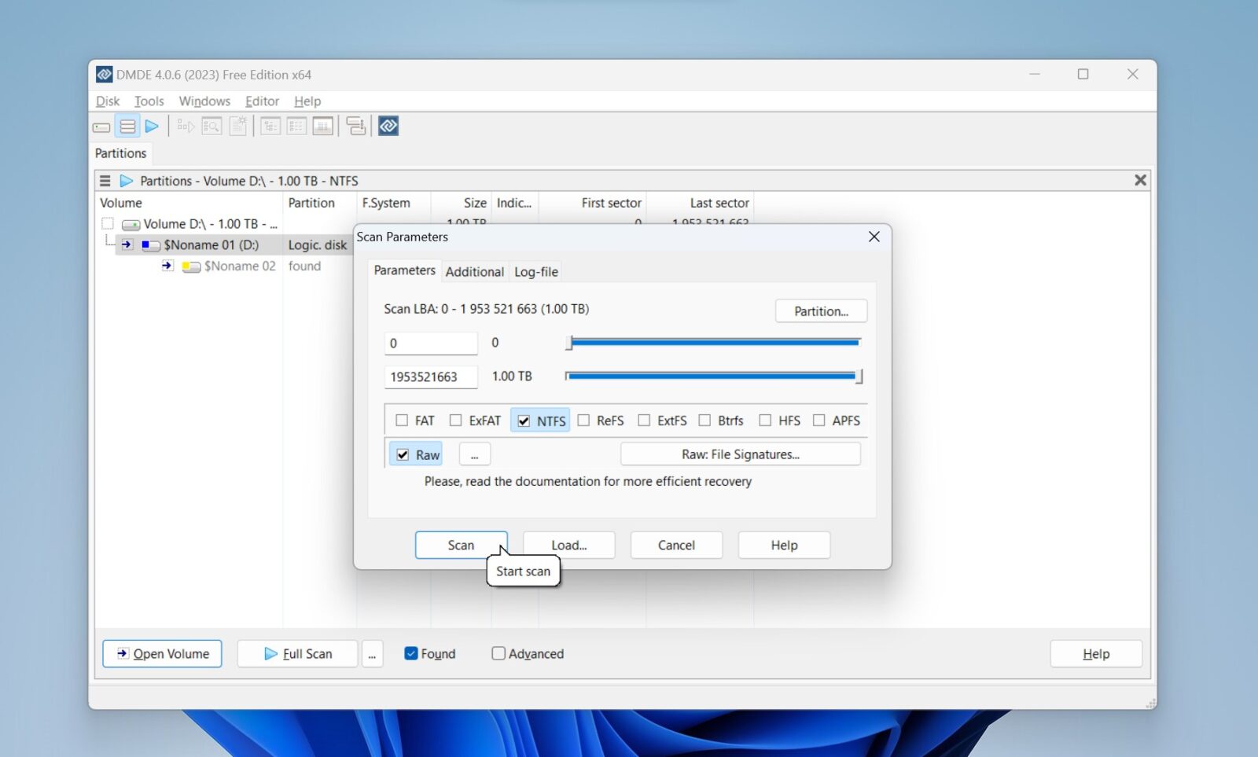Open the Raw: File Signatures dialog

tap(740, 454)
